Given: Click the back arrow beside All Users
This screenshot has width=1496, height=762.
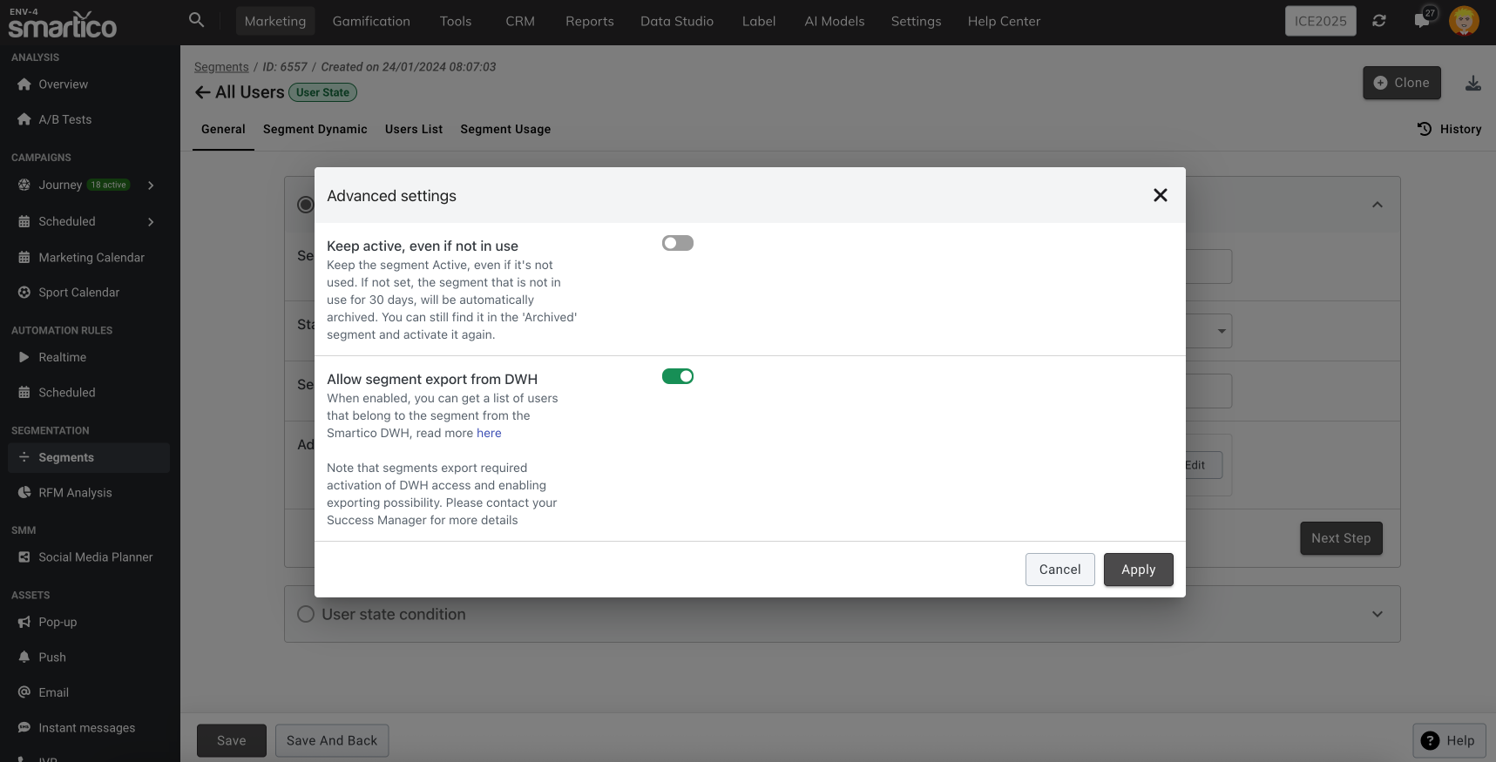Looking at the screenshot, I should [202, 92].
